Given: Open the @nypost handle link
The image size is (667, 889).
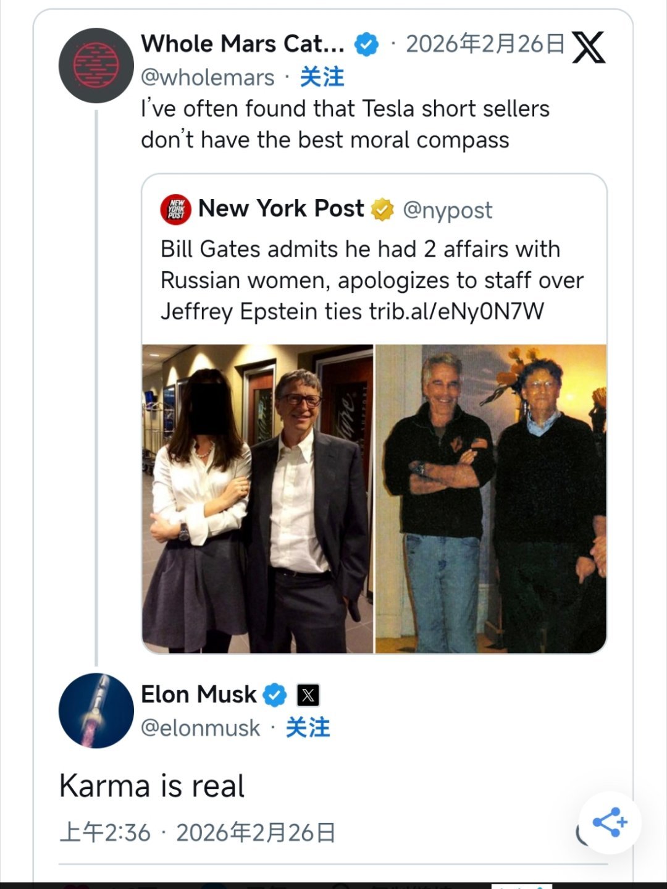Looking at the screenshot, I should click(447, 210).
